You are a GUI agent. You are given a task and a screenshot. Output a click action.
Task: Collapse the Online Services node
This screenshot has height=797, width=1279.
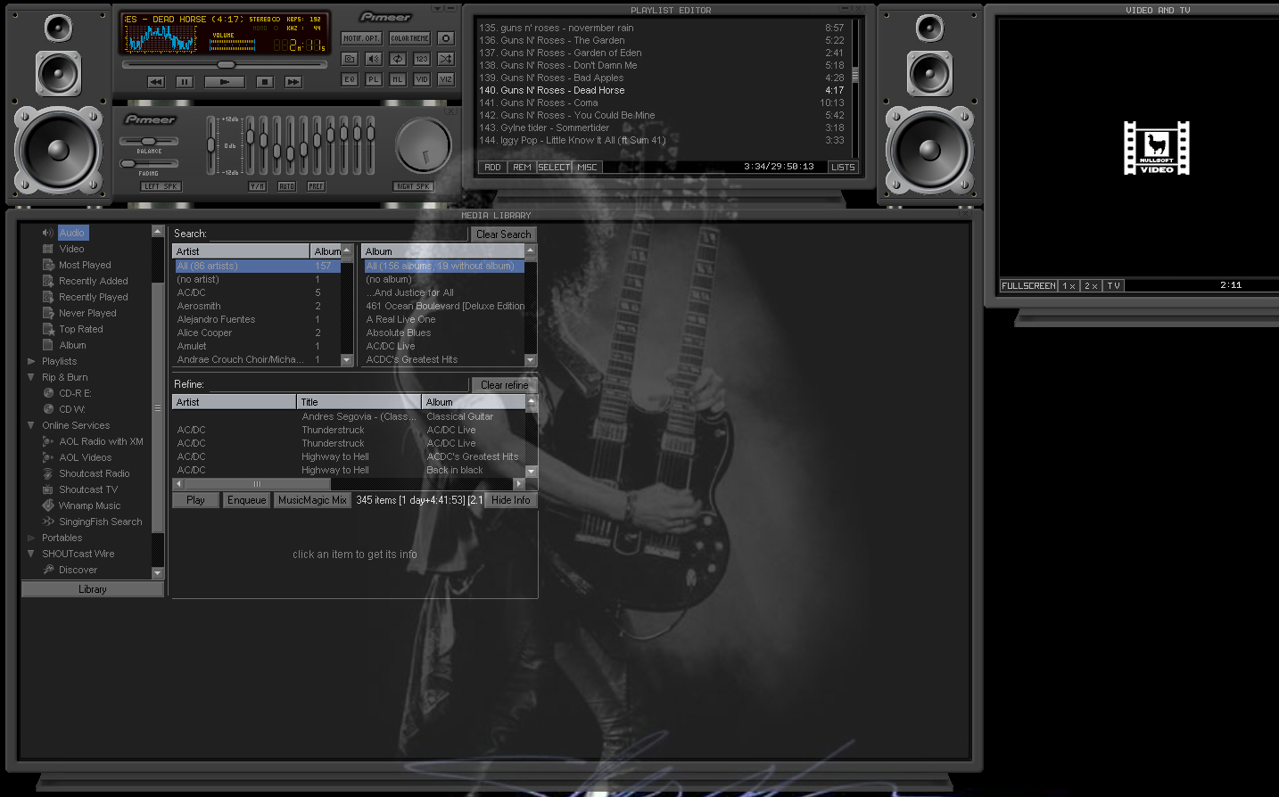(x=31, y=425)
